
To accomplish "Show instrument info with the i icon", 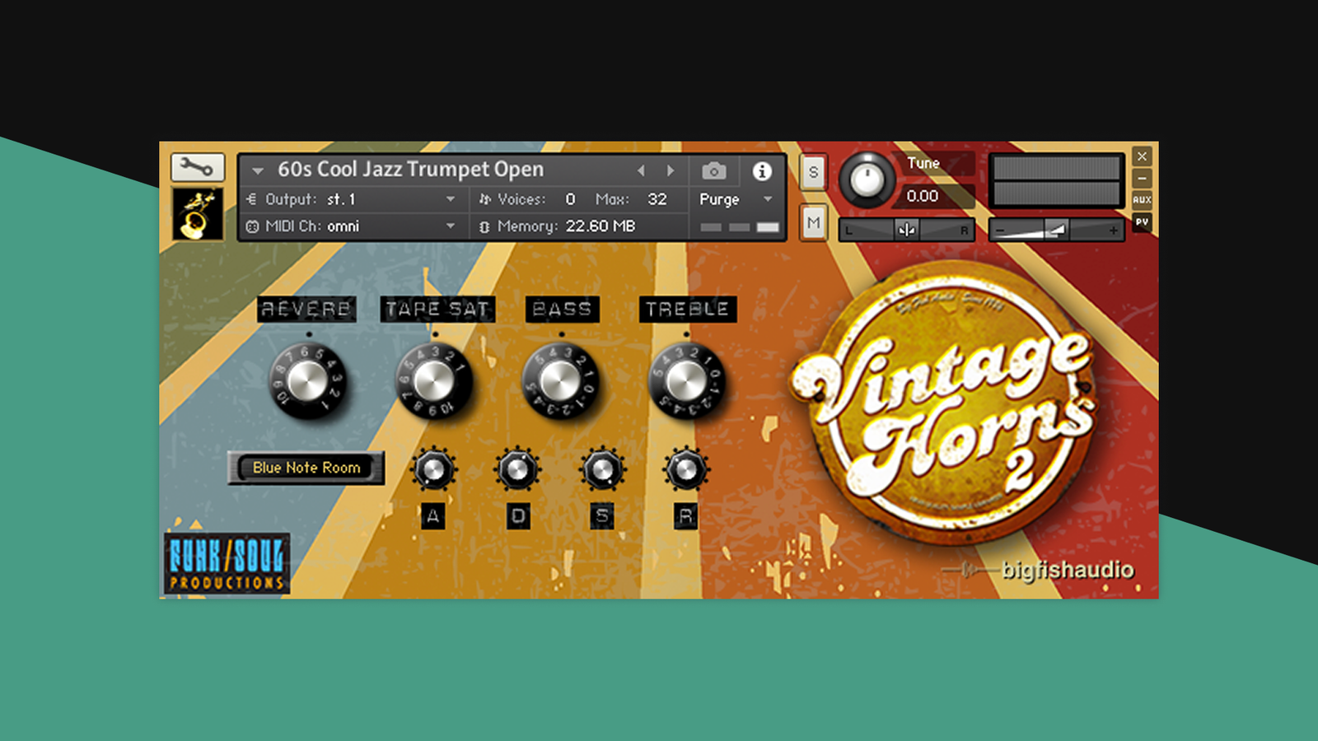I will (x=762, y=170).
